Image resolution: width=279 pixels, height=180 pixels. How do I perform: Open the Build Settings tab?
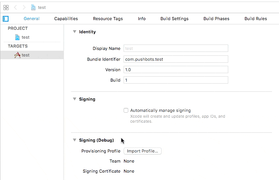(174, 19)
